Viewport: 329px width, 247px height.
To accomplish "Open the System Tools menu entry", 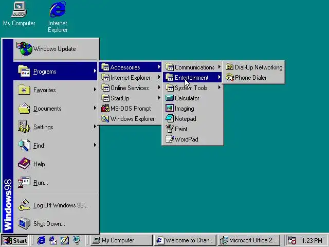I will point(192,88).
